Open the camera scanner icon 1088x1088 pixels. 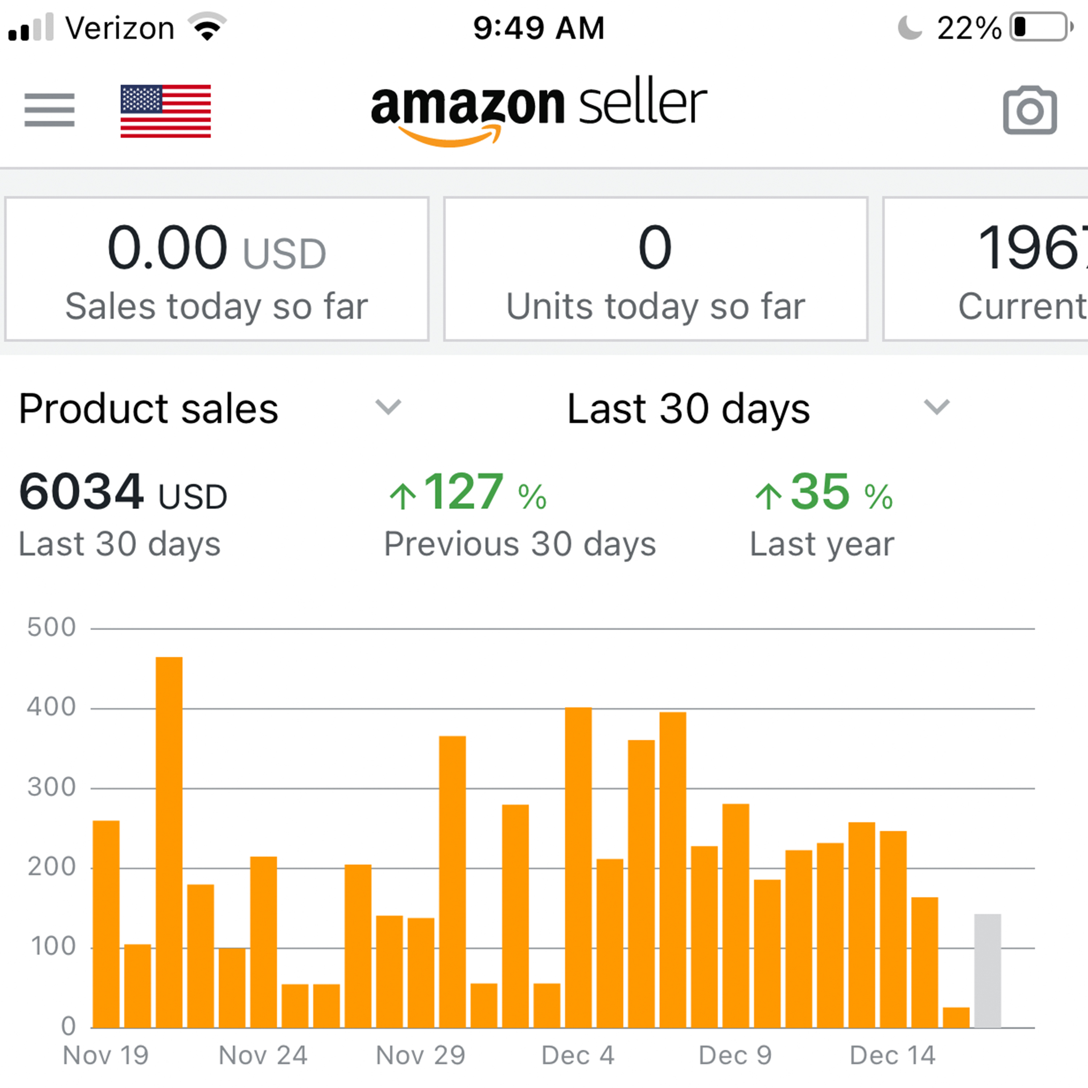[x=1030, y=111]
